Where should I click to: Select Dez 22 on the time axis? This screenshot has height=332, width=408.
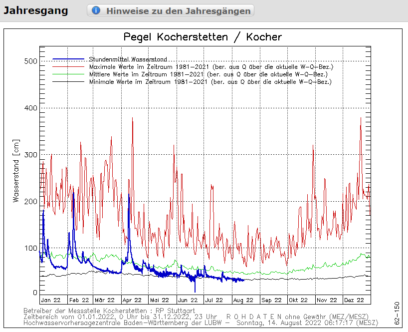click(355, 300)
